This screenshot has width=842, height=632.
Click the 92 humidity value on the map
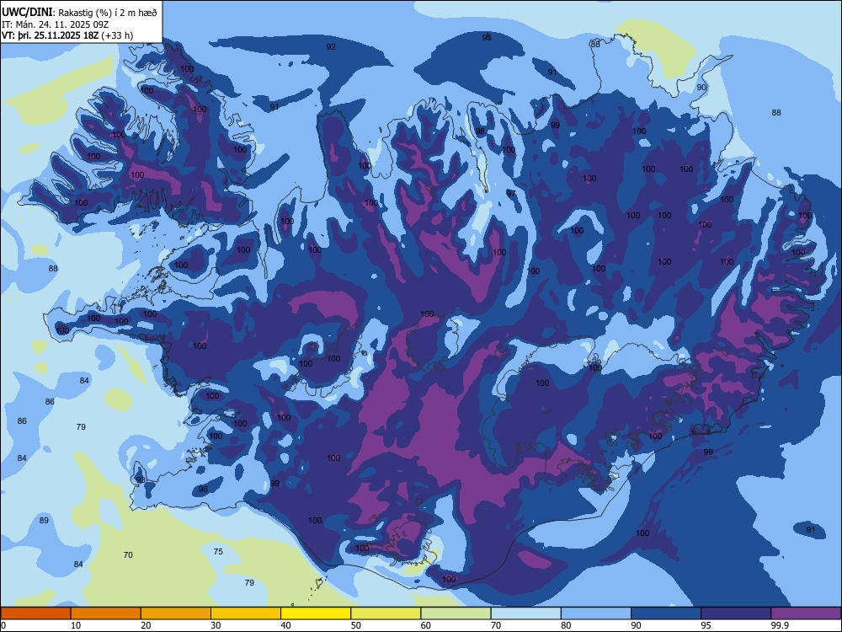tap(331, 46)
